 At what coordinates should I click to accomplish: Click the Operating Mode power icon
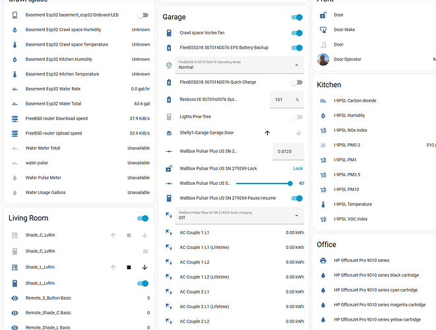(x=169, y=65)
